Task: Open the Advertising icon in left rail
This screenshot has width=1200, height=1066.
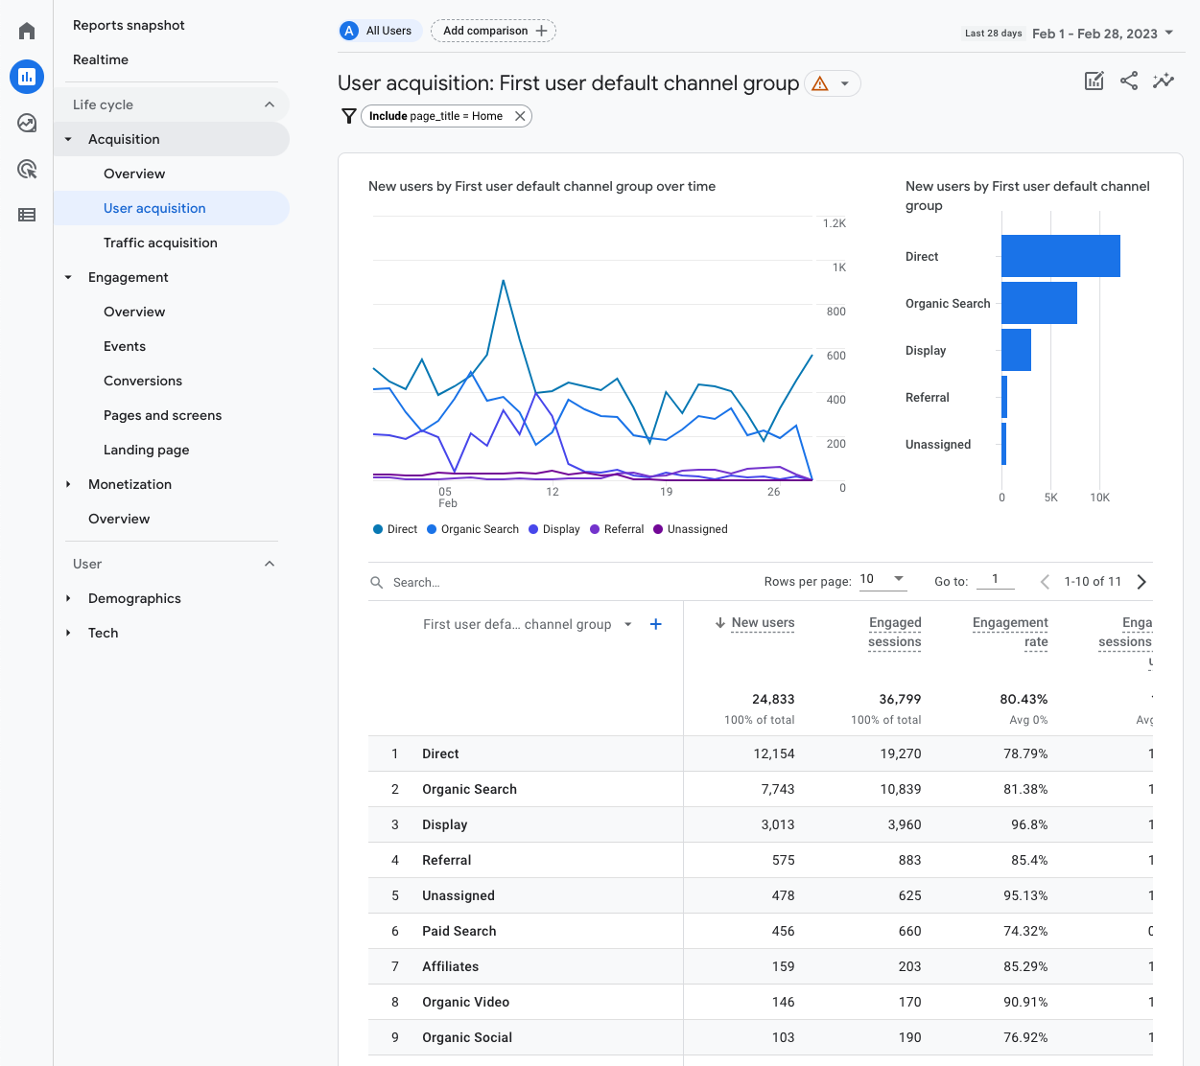Action: (27, 170)
